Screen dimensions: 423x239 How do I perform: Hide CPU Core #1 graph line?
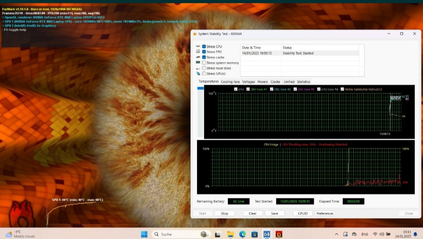point(248,89)
